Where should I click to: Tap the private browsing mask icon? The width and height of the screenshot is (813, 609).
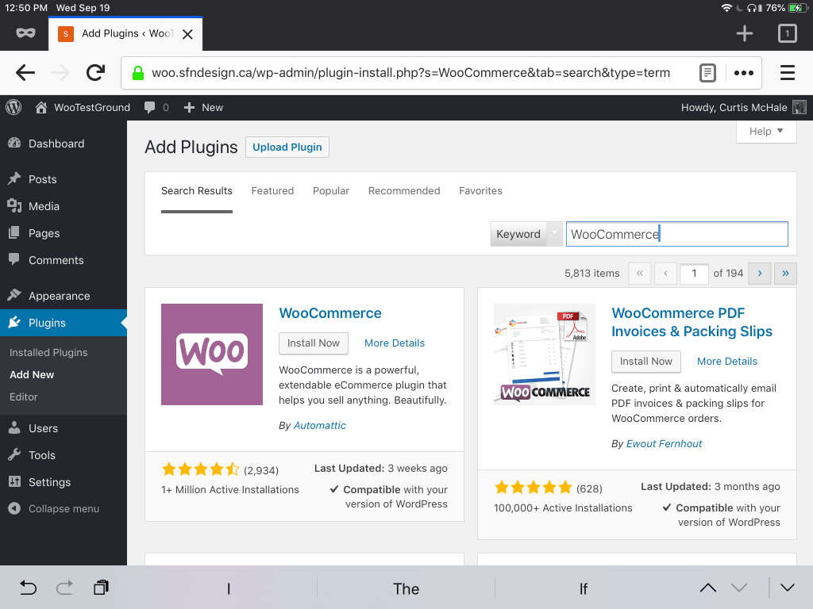point(25,33)
